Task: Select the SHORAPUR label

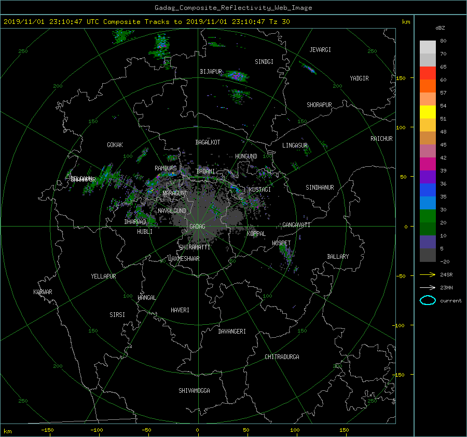Action: click(319, 105)
